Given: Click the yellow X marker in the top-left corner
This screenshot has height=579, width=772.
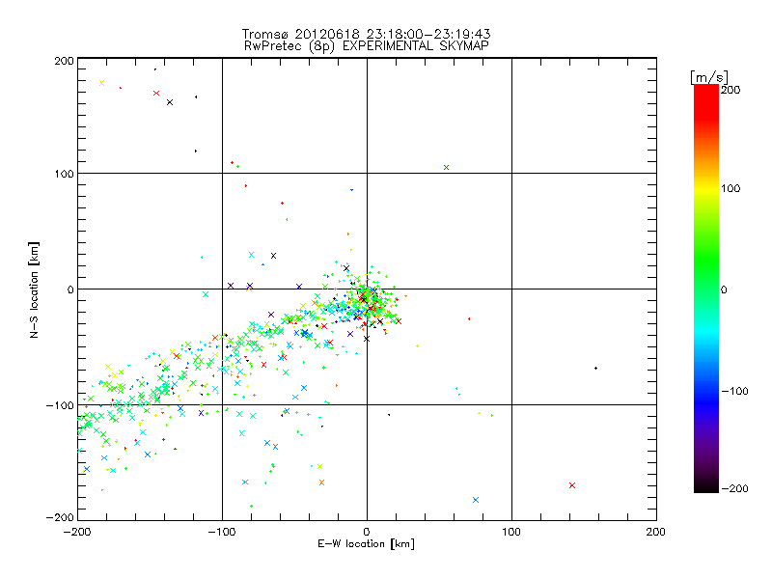Looking at the screenshot, I should [x=102, y=83].
